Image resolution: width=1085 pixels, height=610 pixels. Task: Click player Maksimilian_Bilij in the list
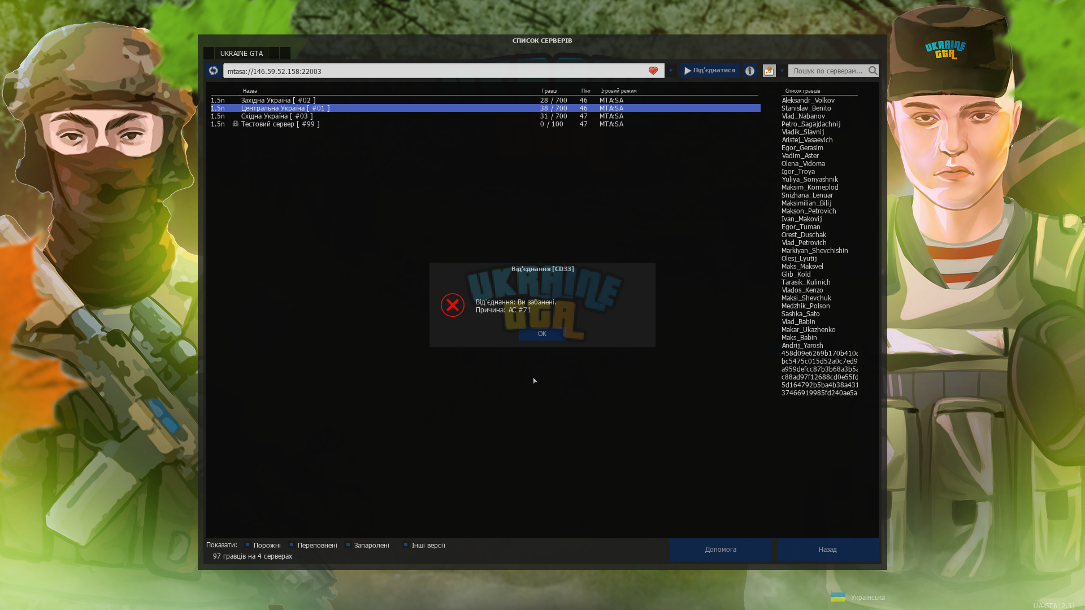806,203
